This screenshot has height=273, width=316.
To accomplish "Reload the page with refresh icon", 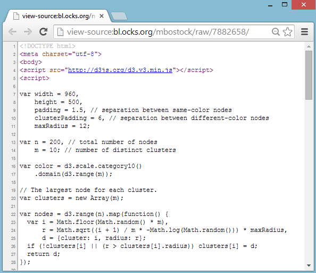I will (x=43, y=31).
